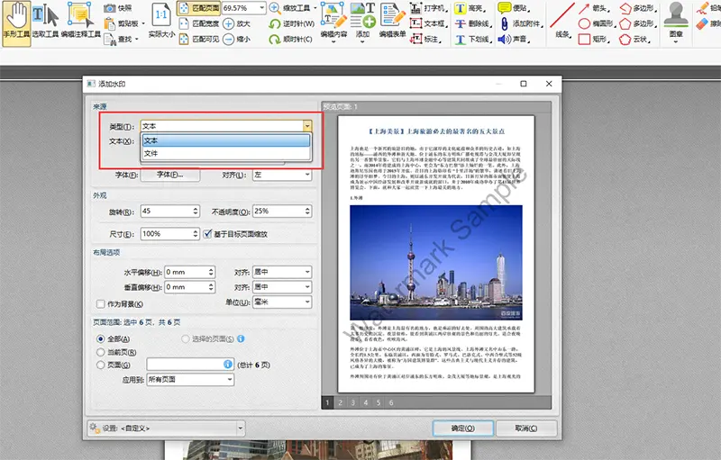Viewport: 721px width, 460px height.
Task: Click Fit Visible (匹配可见)
Action: click(x=198, y=40)
